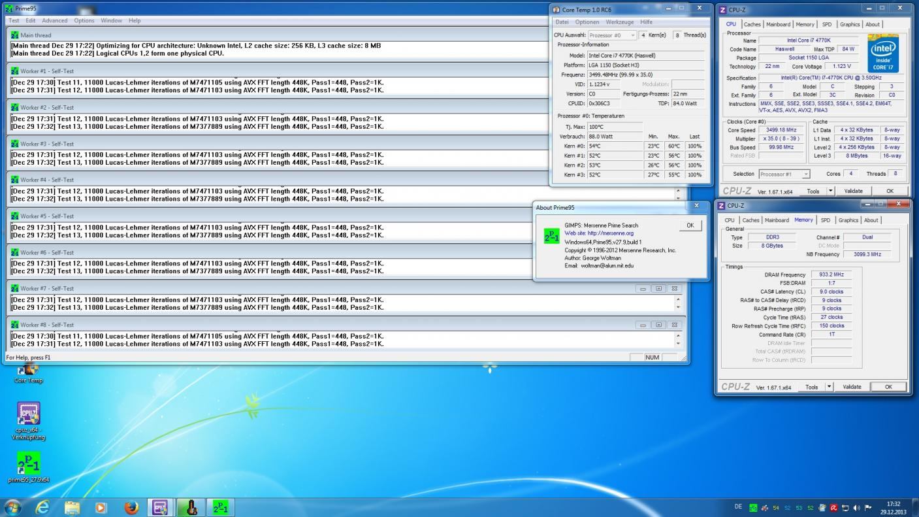Open About tab in CPU tab window
919x517 pixels.
[873, 24]
